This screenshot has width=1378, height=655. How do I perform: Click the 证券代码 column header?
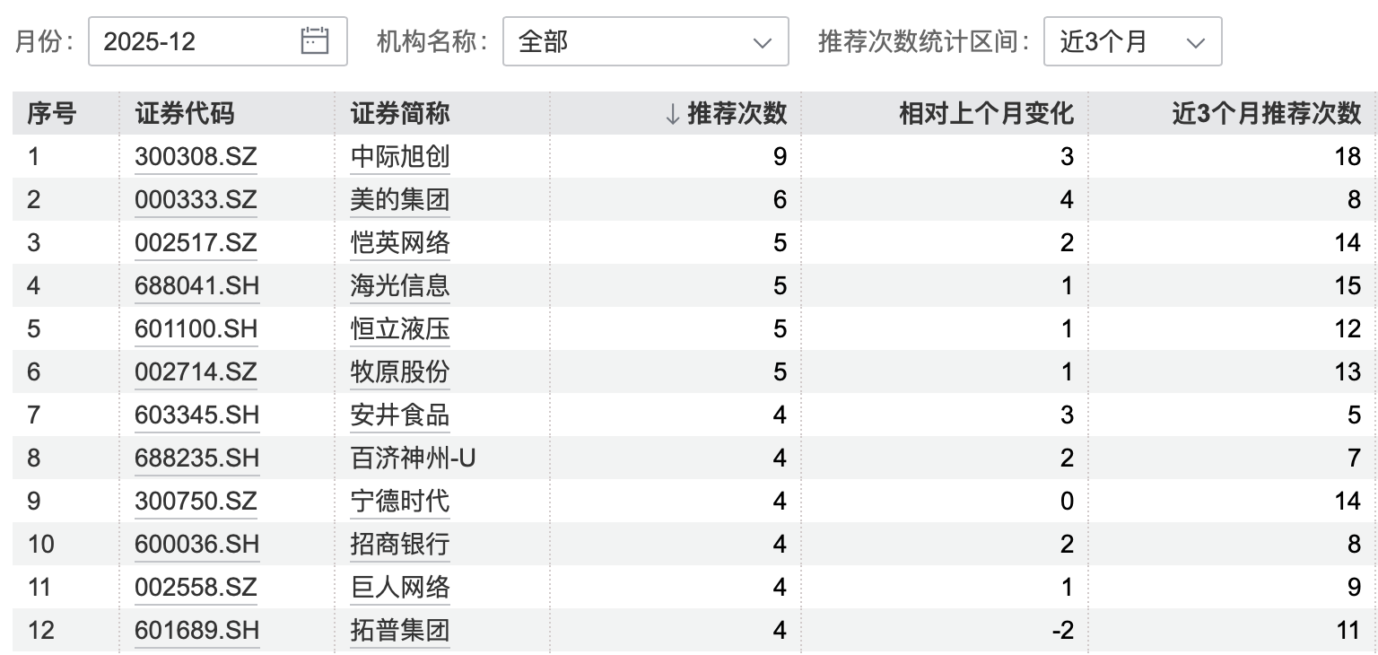pos(185,114)
